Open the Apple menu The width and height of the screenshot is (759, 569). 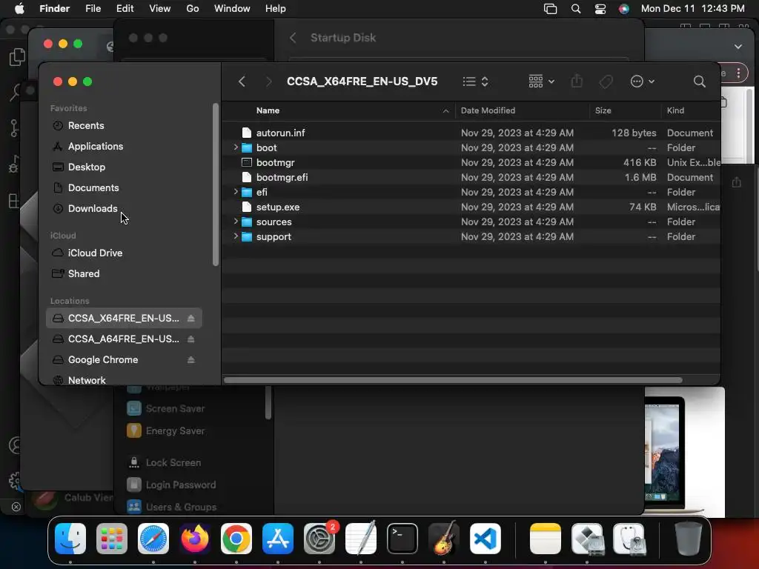(20, 8)
